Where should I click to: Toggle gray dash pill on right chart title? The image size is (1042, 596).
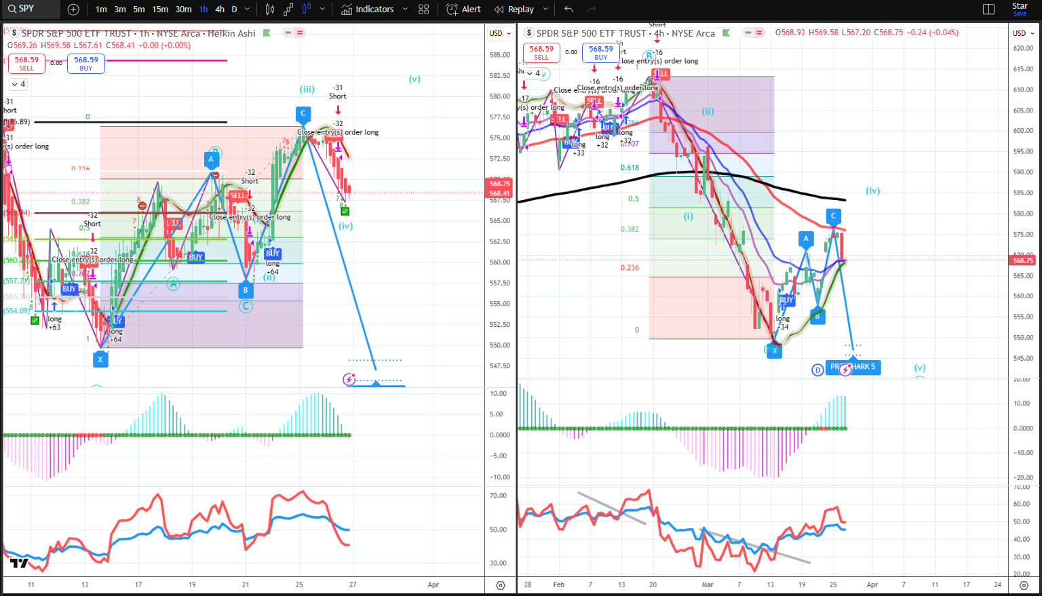click(x=748, y=33)
